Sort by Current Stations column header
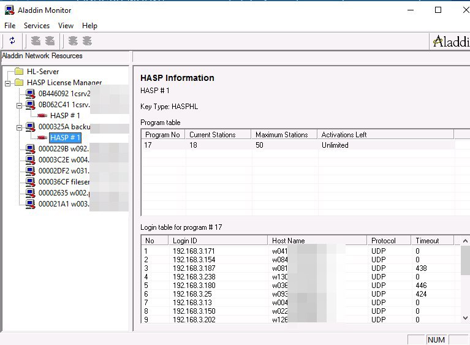470x345 pixels. tap(218, 135)
